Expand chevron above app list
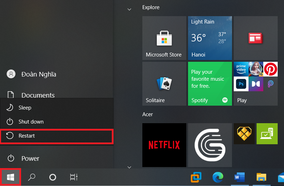Viewport: 284px width, 186px height. (129, 9)
